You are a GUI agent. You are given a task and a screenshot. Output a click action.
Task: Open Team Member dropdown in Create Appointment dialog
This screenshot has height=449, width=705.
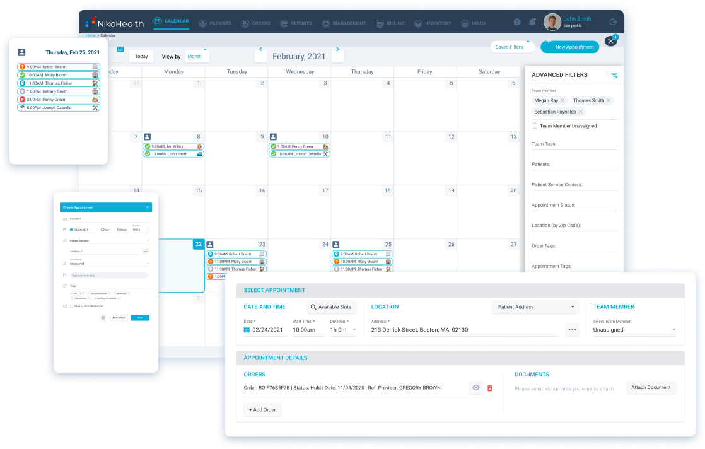pos(109,264)
